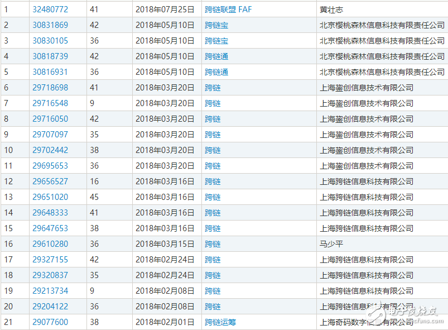Click the 跨链联盟 FAF trademark link
Image resolution: width=448 pixels, height=330 pixels.
(229, 9)
